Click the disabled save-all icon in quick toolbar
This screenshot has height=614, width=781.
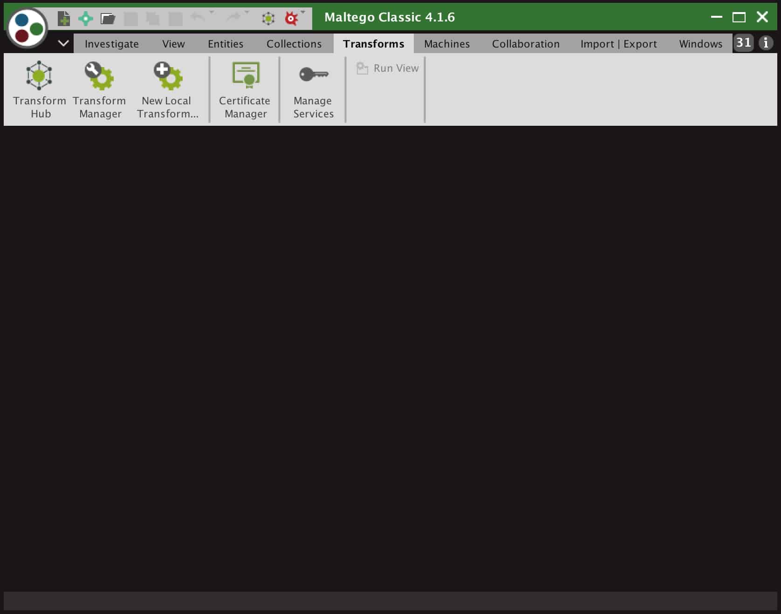152,19
